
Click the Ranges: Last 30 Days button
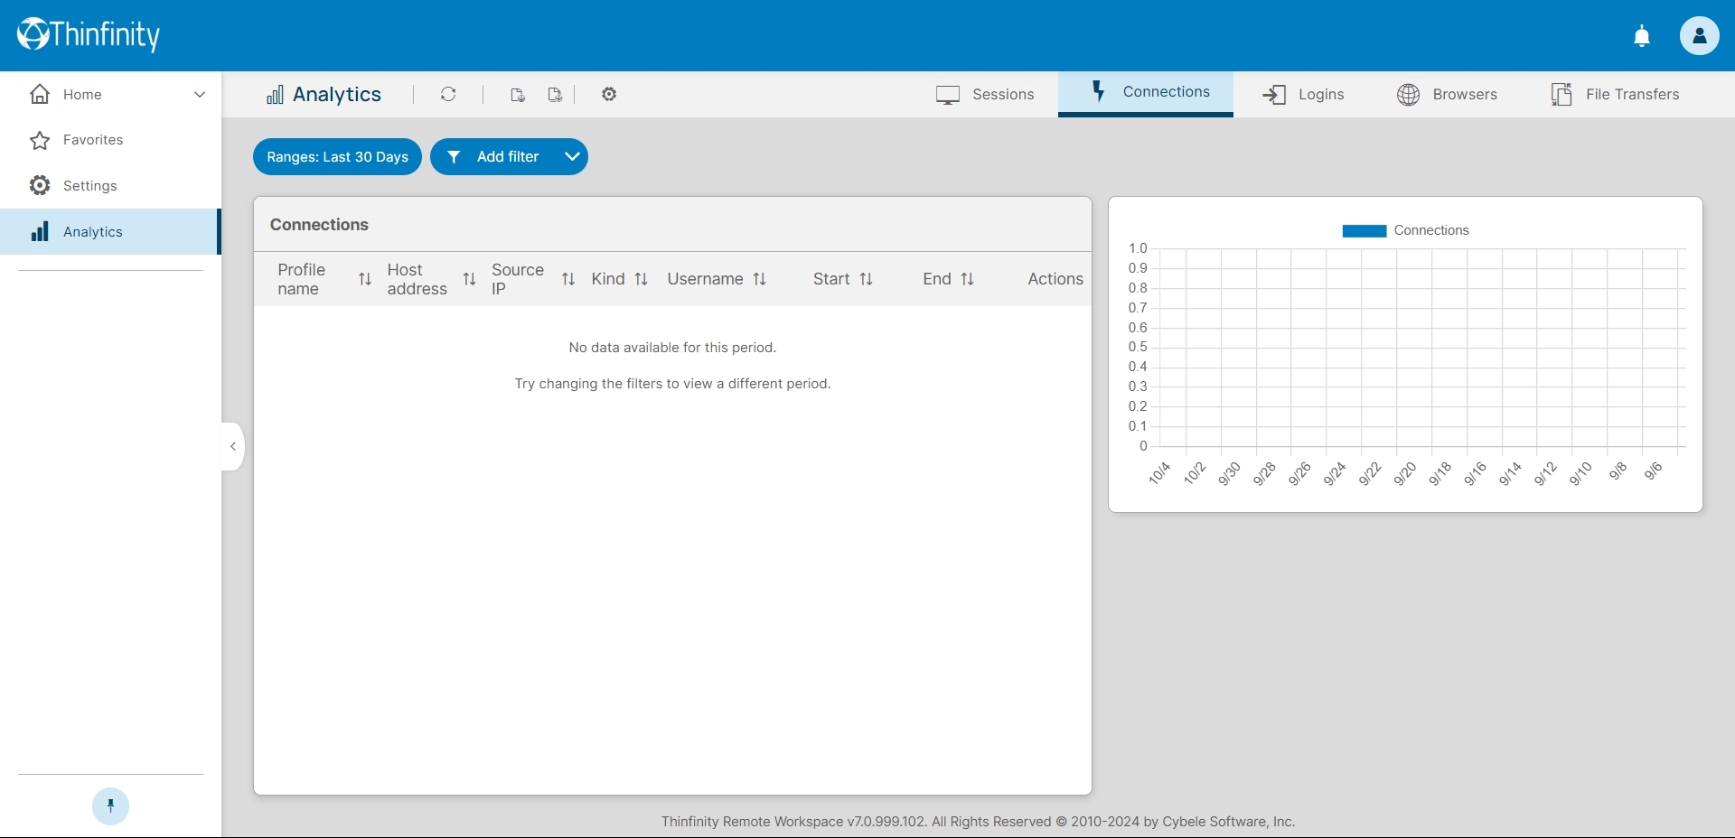[x=337, y=157]
